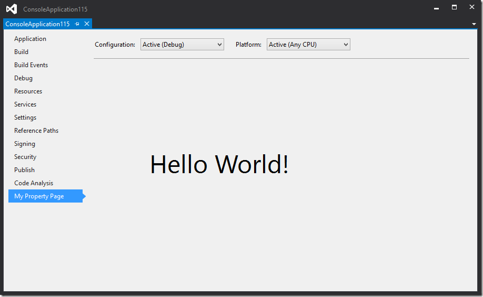Viewport: 483px width, 297px height.
Task: Close the ConsoleApplication115 document tab
Action: tap(87, 24)
